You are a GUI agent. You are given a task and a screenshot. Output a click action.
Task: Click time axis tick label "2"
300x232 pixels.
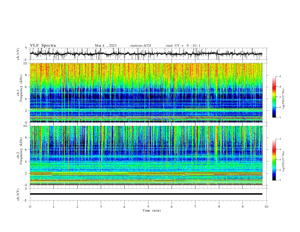click(77, 207)
